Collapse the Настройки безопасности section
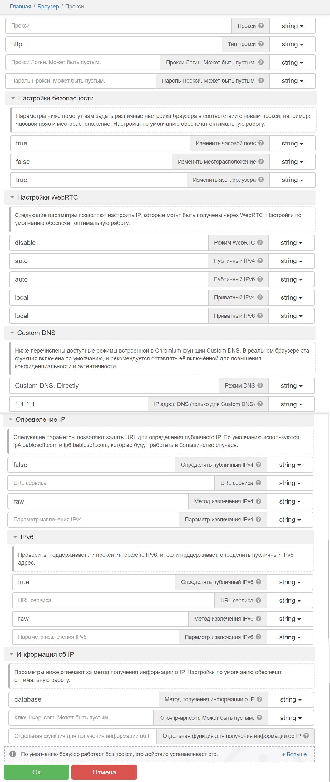 [x=13, y=98]
